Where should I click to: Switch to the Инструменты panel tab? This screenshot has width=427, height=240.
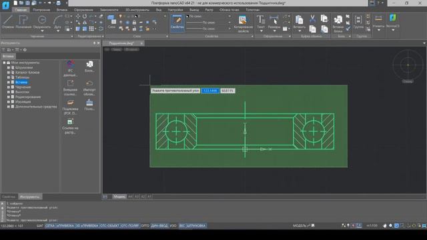click(x=29, y=197)
